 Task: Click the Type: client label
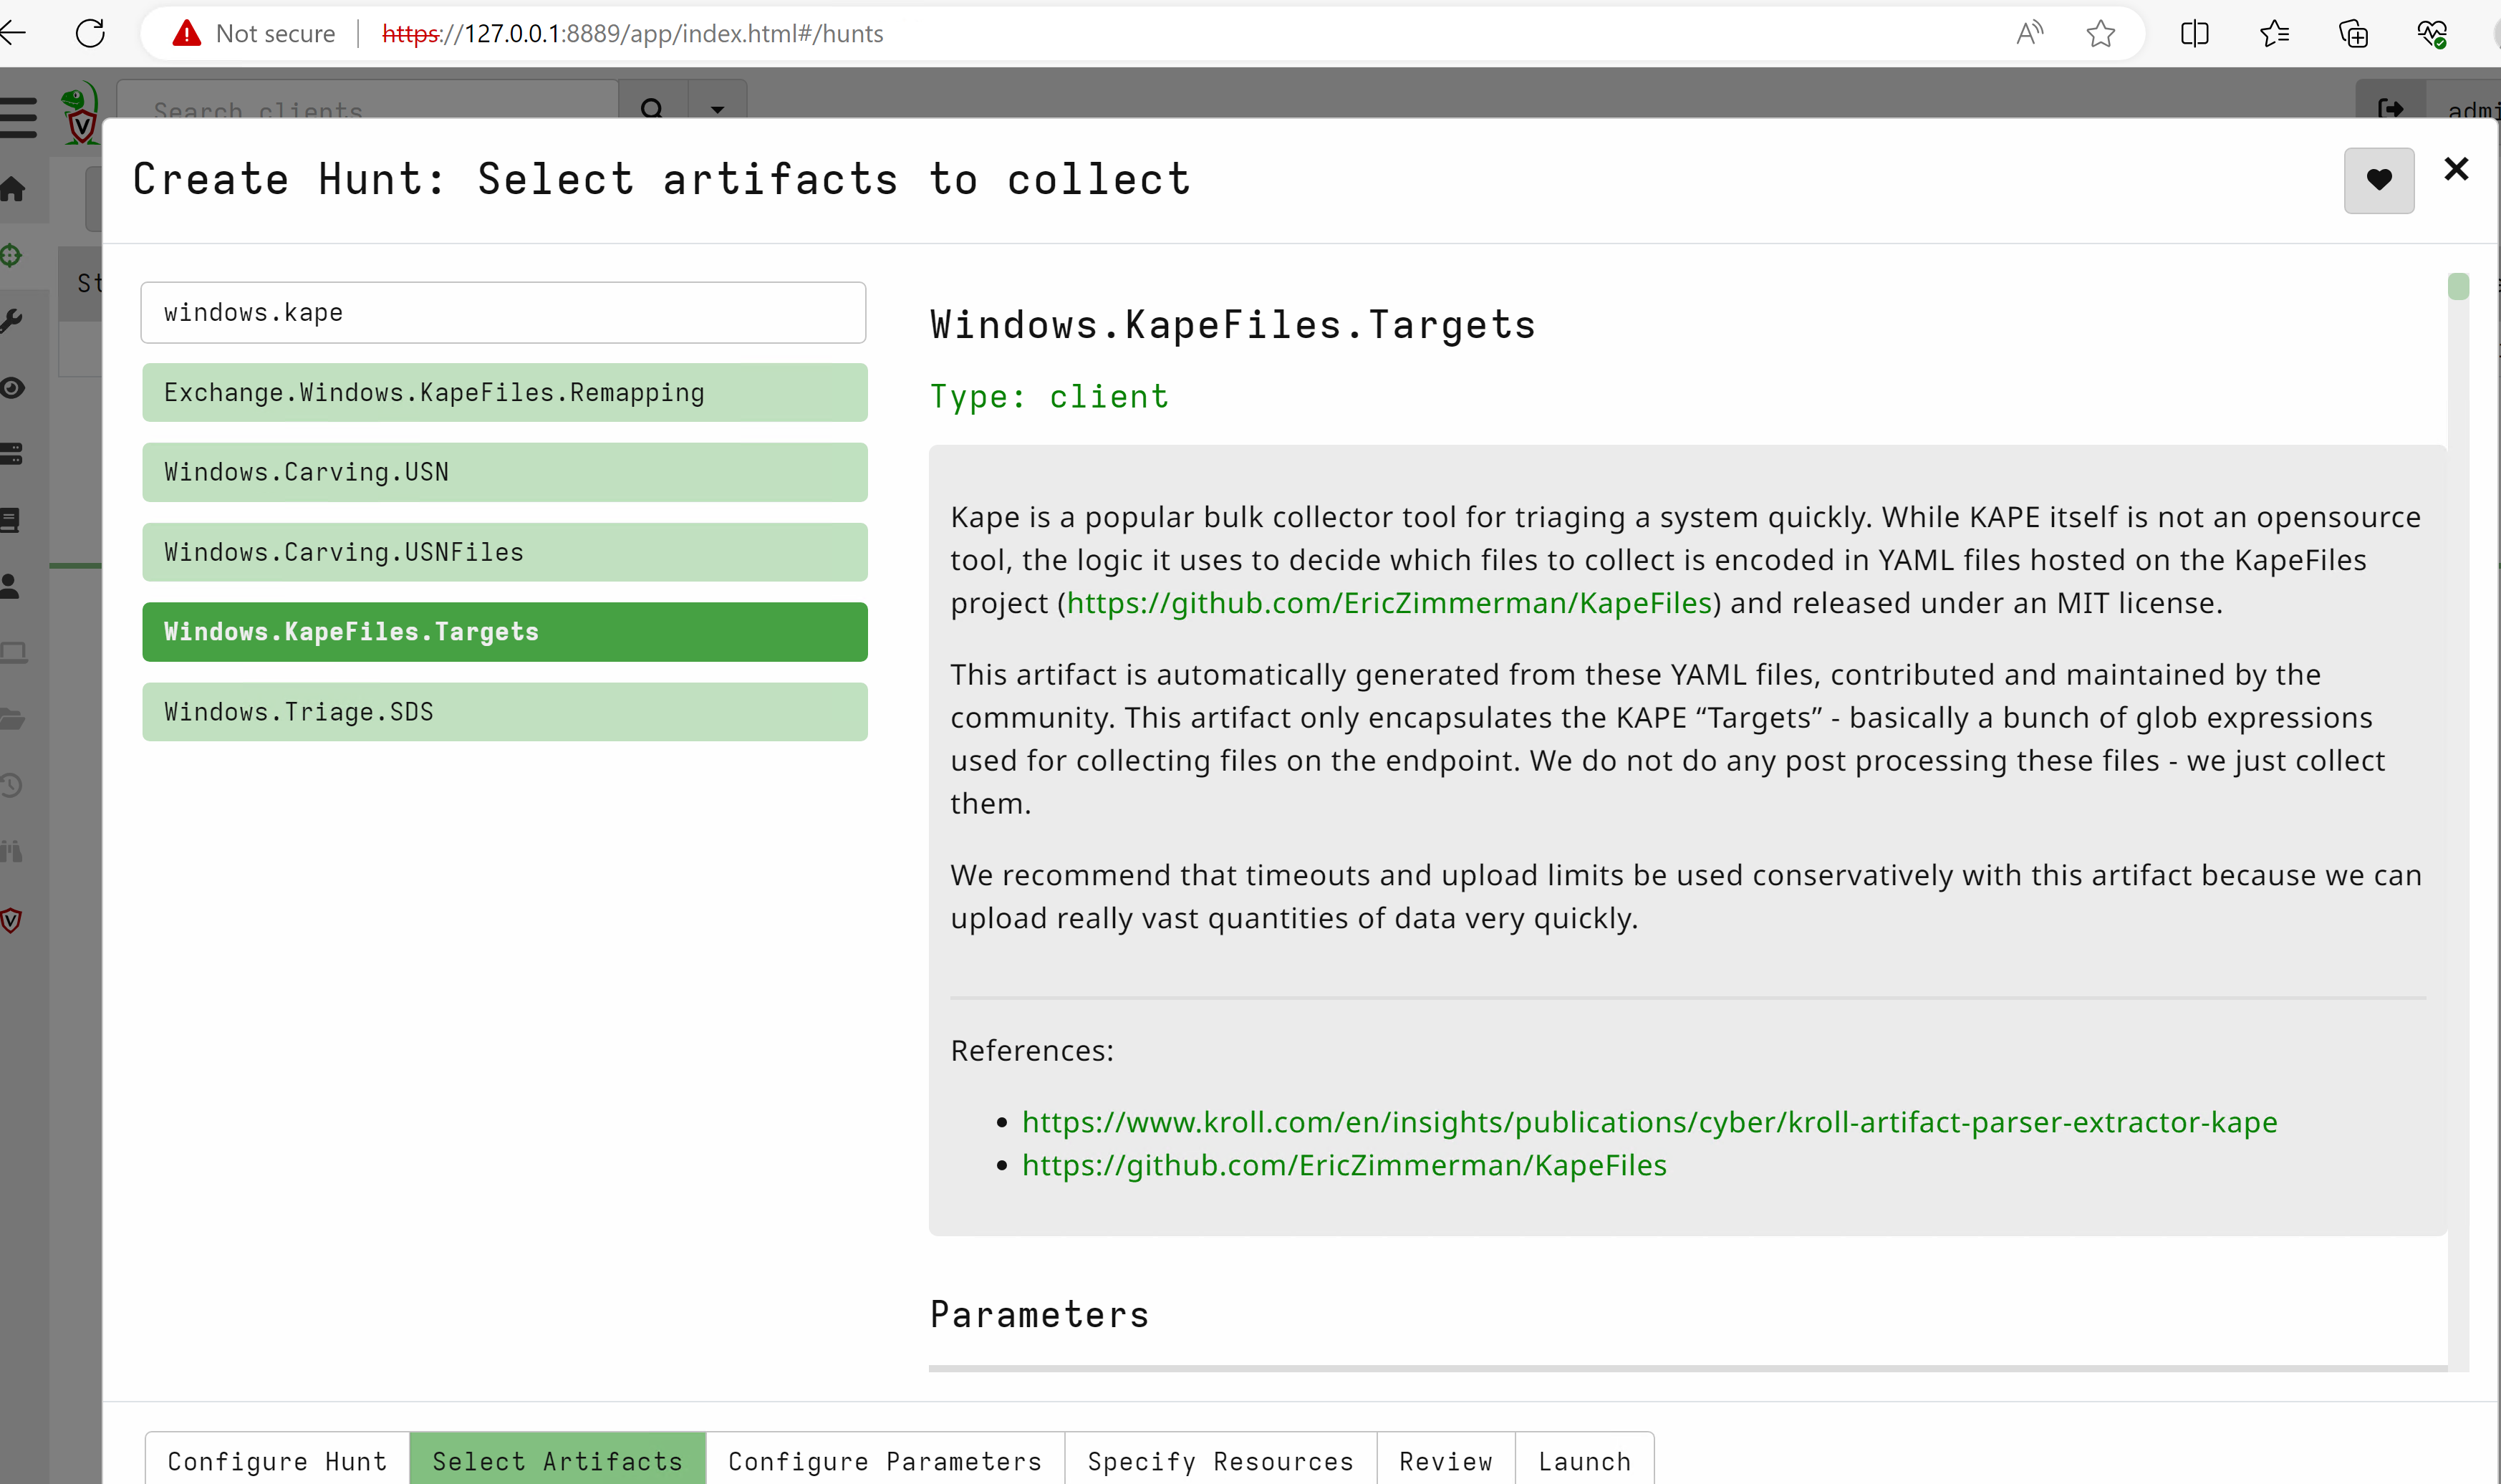coord(1049,396)
